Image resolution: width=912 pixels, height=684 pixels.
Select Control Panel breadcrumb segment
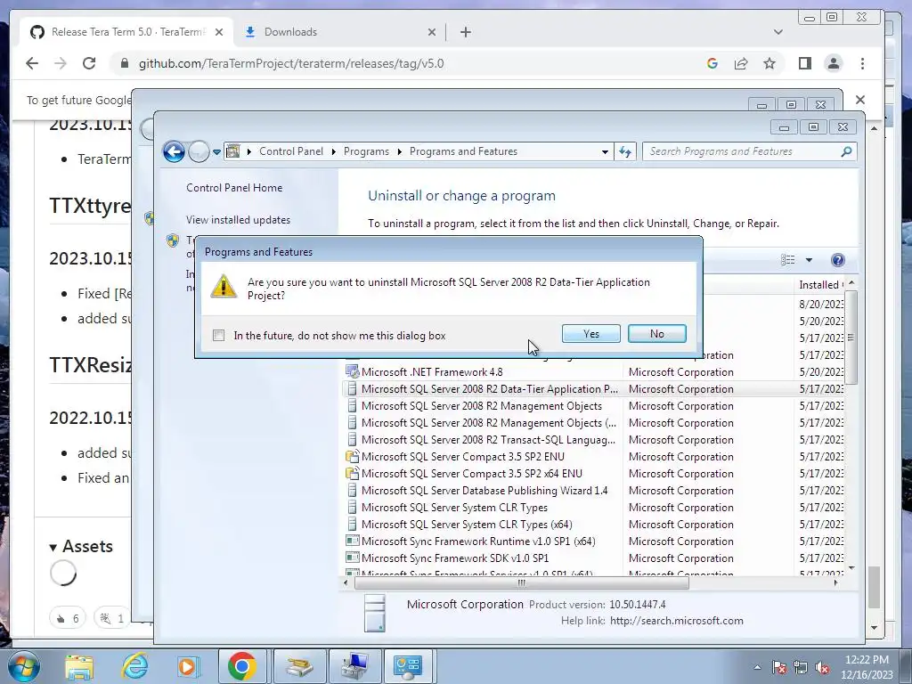pyautogui.click(x=291, y=151)
